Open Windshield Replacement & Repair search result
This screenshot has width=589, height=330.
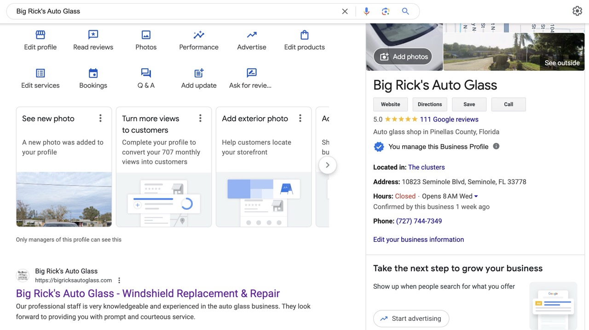pos(148,293)
